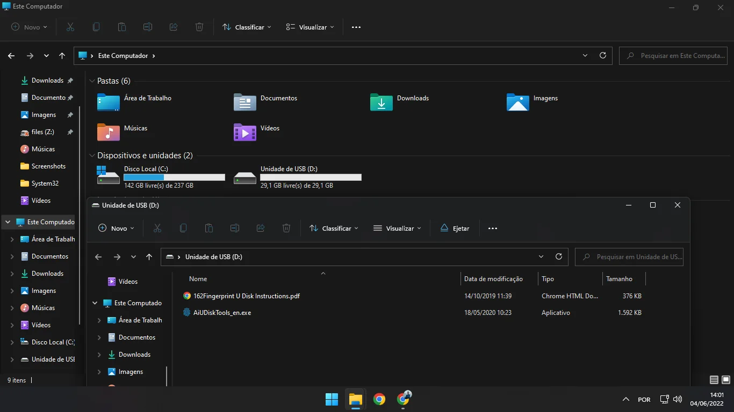
Task: Click the Delete trash icon in Este Computador toolbar
Action: coord(199,27)
